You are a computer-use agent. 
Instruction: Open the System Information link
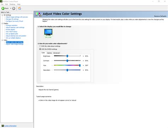(x=10, y=126)
